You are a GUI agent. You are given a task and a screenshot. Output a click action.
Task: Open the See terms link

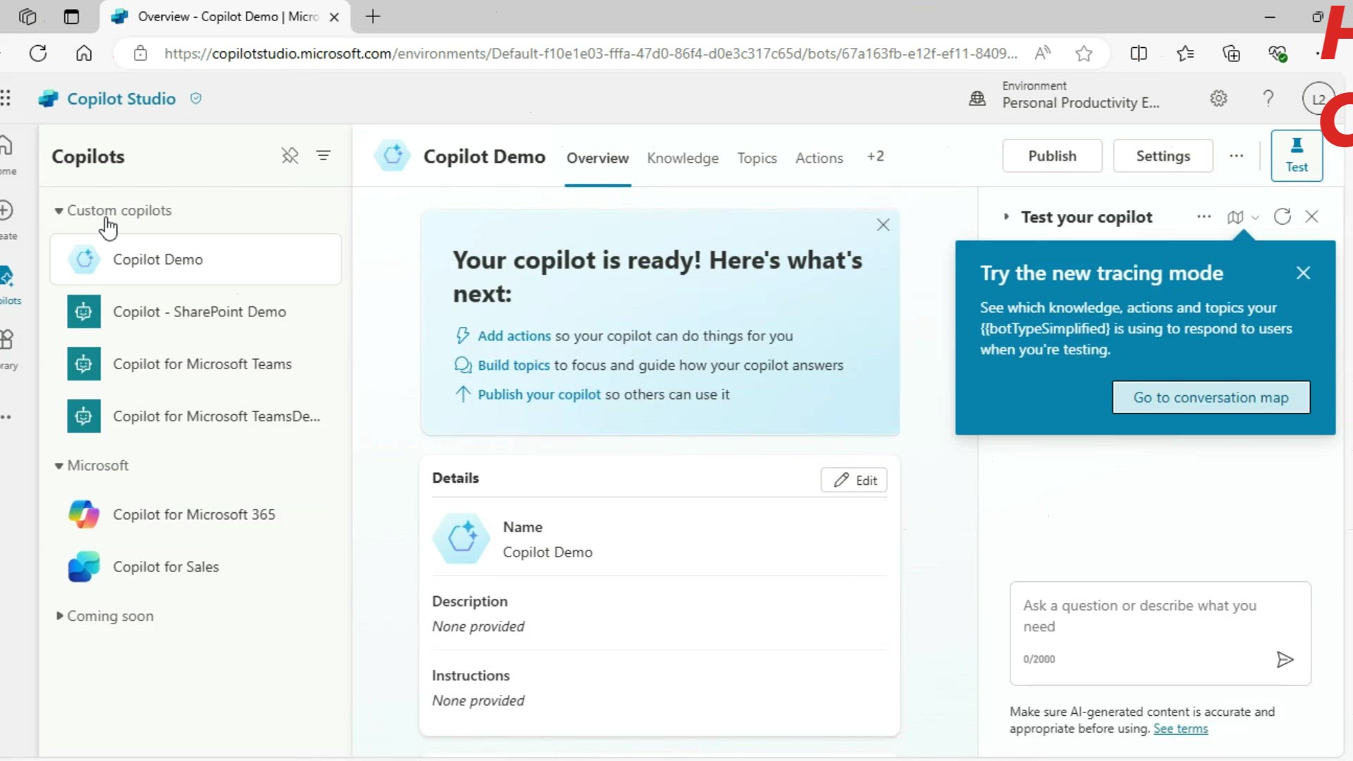click(x=1180, y=729)
